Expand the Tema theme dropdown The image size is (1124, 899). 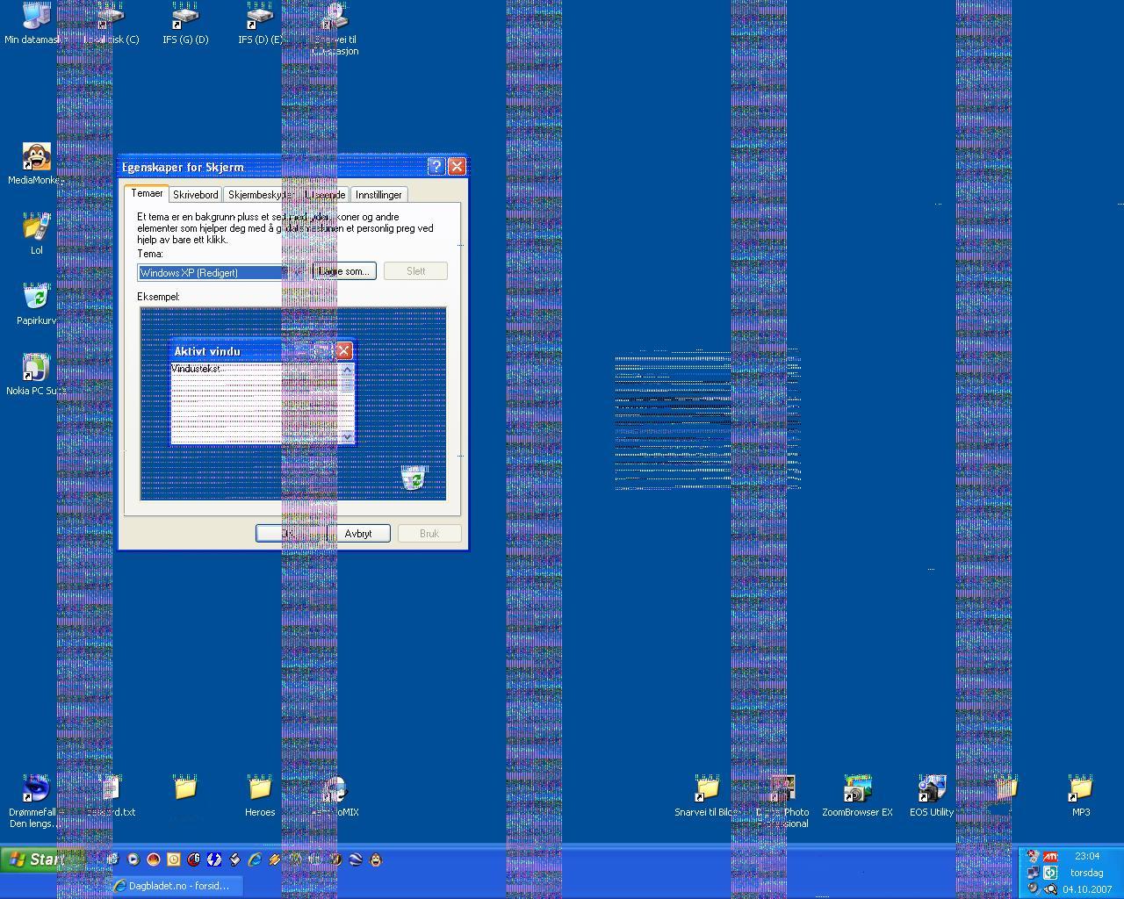[297, 272]
